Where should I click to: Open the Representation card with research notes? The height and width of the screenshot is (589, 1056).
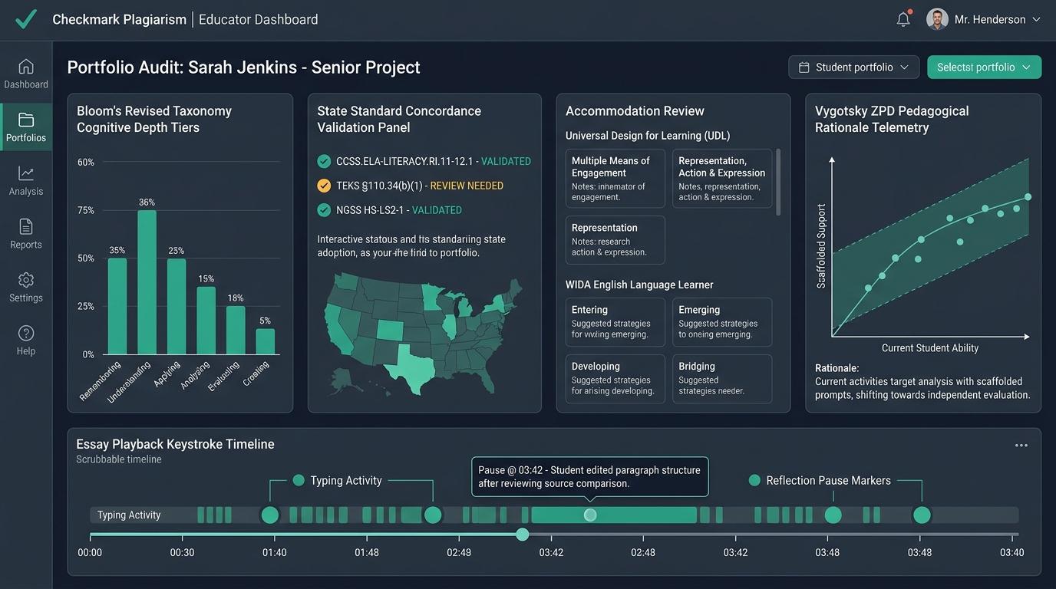[615, 240]
